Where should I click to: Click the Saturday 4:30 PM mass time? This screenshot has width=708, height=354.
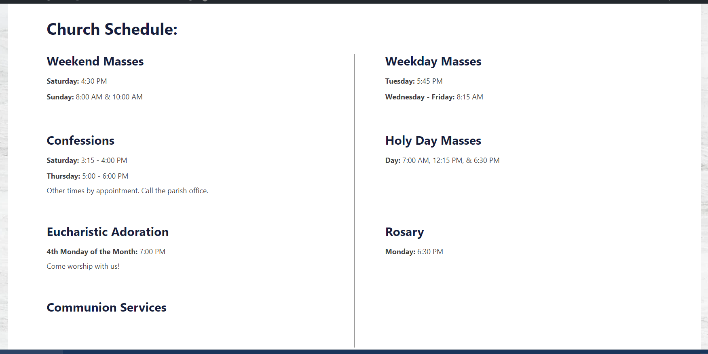click(77, 81)
